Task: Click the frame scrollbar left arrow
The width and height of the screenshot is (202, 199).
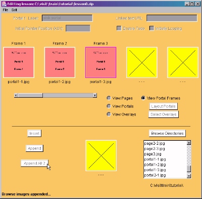Action: tap(16, 96)
